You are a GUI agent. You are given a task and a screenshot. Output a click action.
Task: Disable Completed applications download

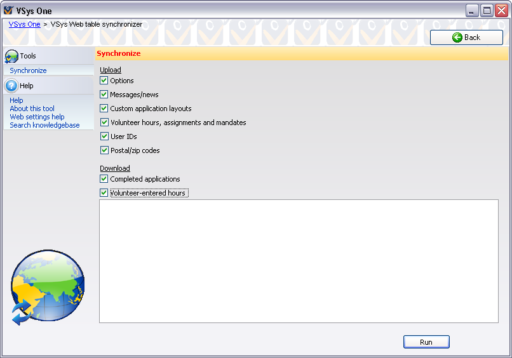coord(104,179)
